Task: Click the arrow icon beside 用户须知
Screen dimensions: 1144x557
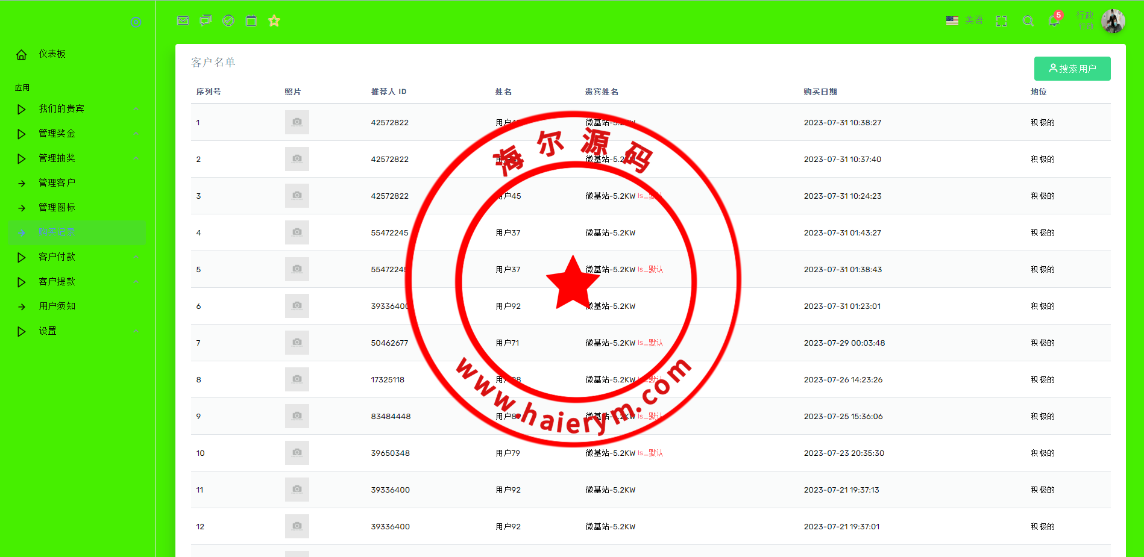Action: tap(22, 307)
